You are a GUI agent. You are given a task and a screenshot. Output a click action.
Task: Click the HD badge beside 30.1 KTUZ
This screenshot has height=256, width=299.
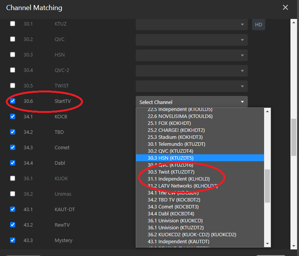[259, 24]
